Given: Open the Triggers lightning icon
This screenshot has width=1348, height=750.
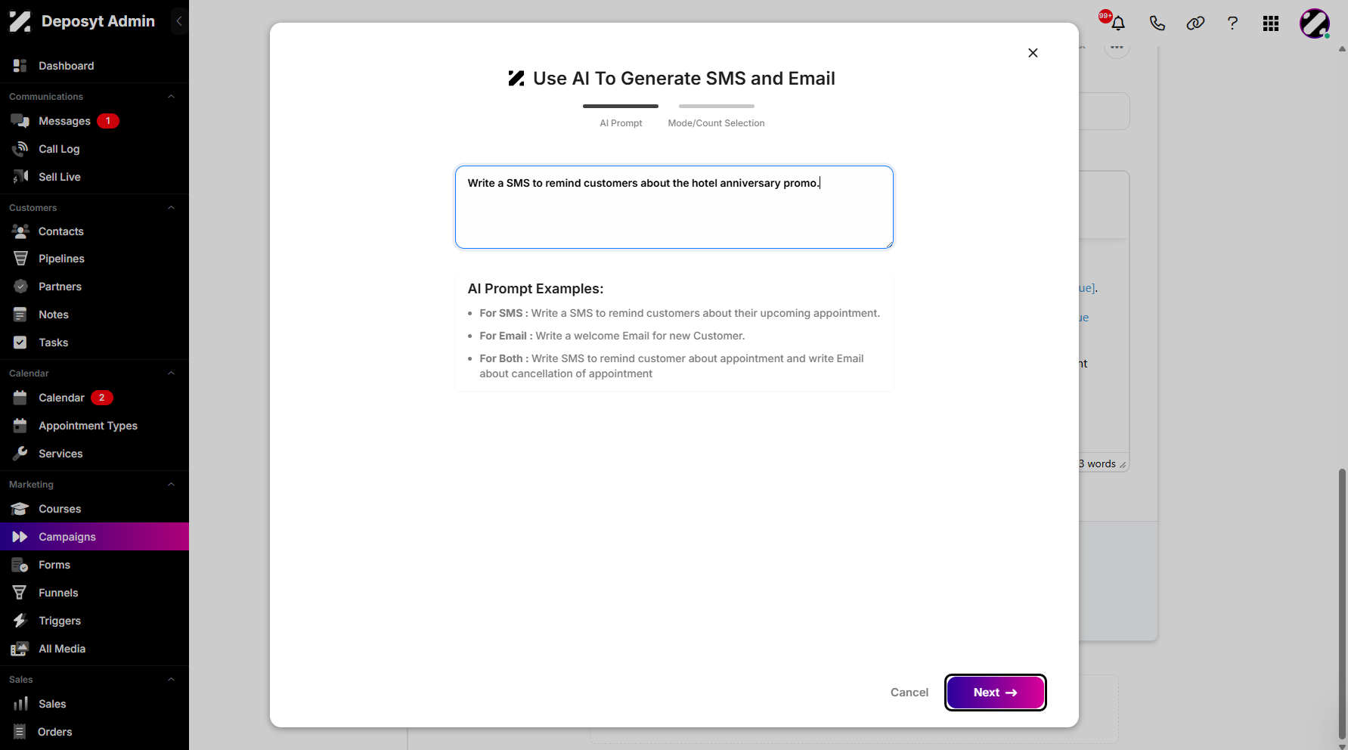Looking at the screenshot, I should tap(20, 621).
